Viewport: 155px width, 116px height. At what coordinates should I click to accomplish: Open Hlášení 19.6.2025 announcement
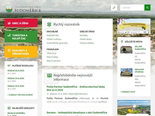(16, 78)
